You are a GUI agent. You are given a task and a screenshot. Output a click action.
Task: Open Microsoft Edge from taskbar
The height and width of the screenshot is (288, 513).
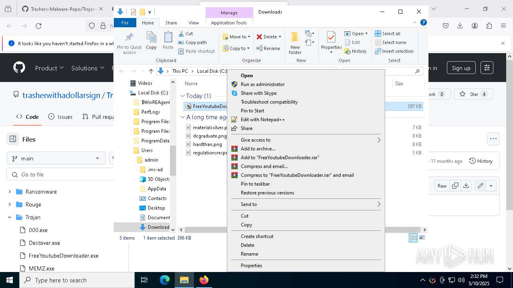(165, 280)
